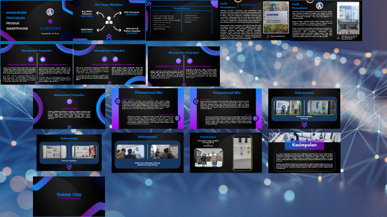Image resolution: width=387 pixels, height=217 pixels.
Task: Click the "Aksesoris Tambahan" caption
Action: point(69,161)
